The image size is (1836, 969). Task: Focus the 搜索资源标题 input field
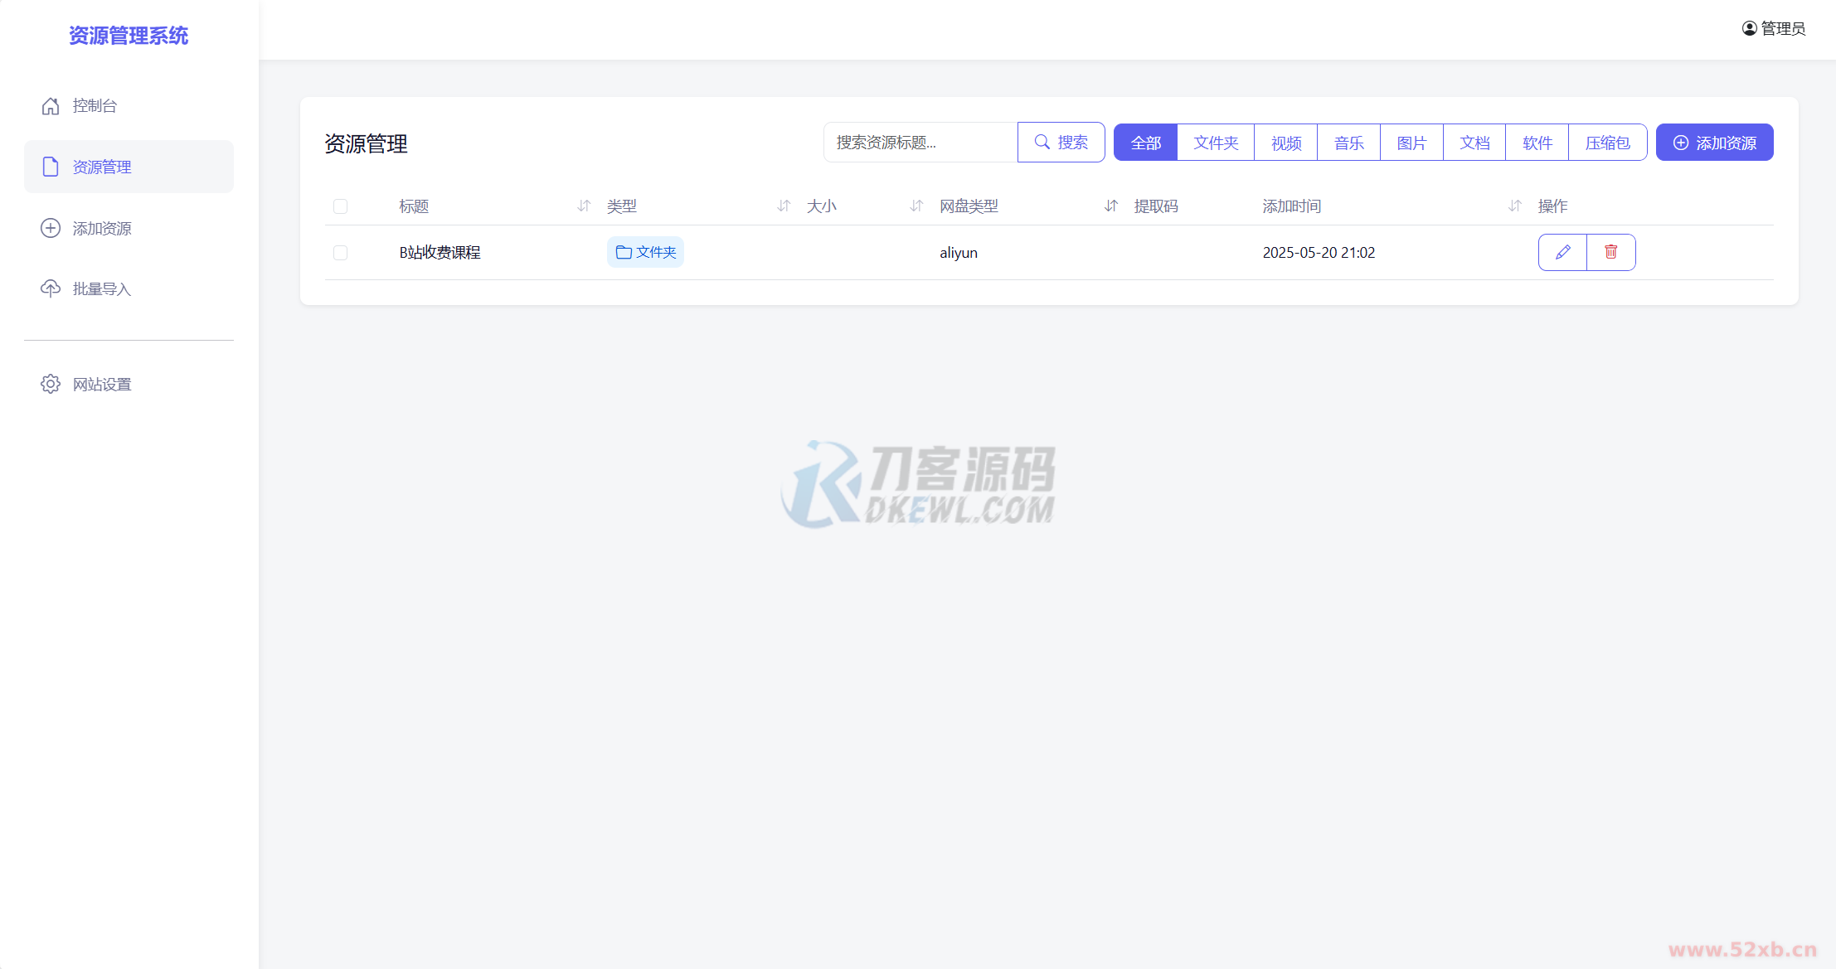tap(920, 143)
